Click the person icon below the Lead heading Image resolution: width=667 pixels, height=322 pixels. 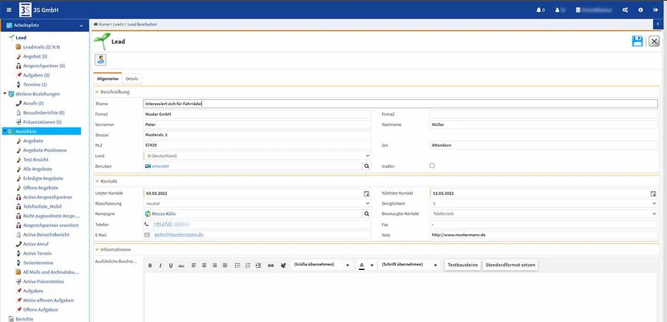[101, 60]
